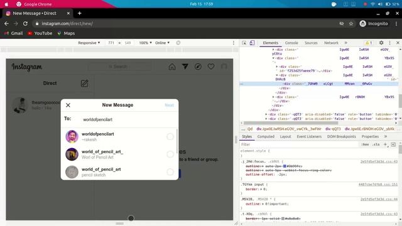Screen dimensions: 402x226
Task: Open the Direct messages paper plane icon
Action: pos(185,67)
